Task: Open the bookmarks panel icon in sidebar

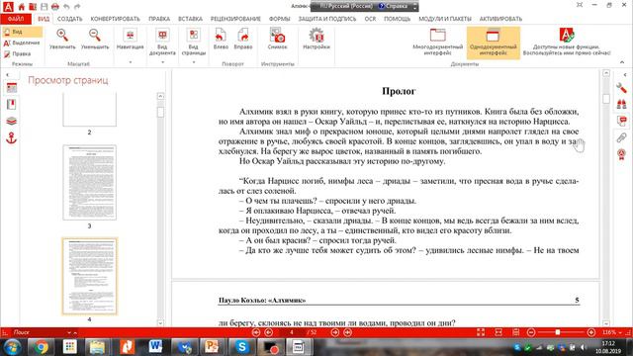Action: coord(11,105)
